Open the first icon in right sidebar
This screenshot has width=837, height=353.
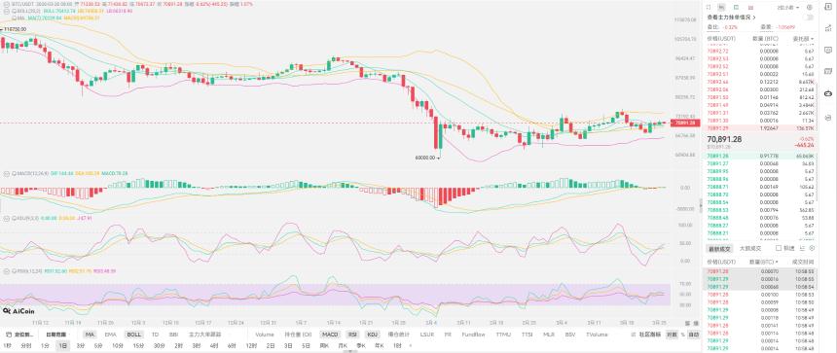(828, 8)
